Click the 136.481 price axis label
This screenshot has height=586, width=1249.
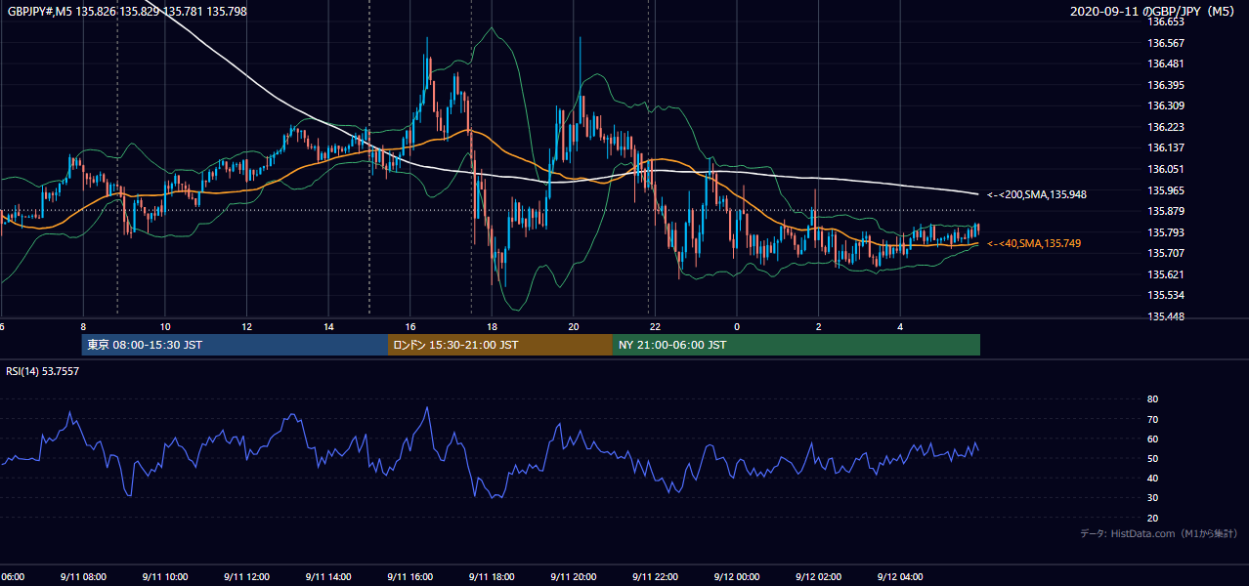coord(1166,63)
